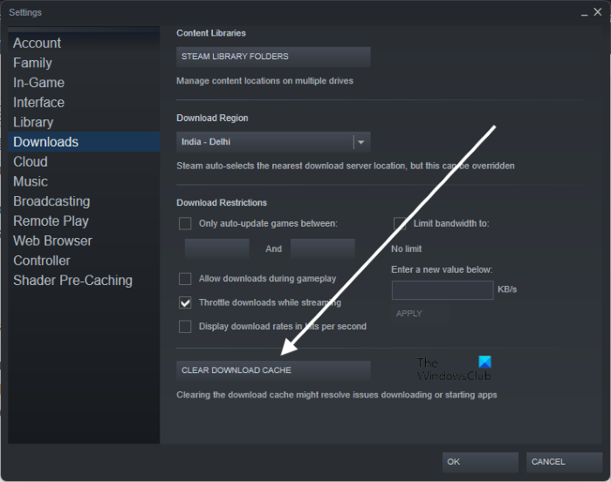This screenshot has width=611, height=482.
Task: Open the Shader Pre-Caching settings
Action: pos(72,281)
